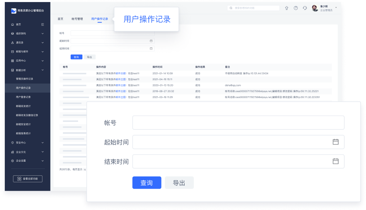
Task: Switch to the 首页 tab
Action: 60,19
